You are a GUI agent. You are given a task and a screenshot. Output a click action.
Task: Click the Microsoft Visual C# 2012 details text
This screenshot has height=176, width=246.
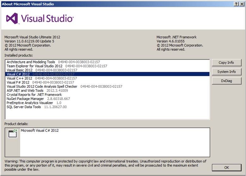(x=40, y=131)
